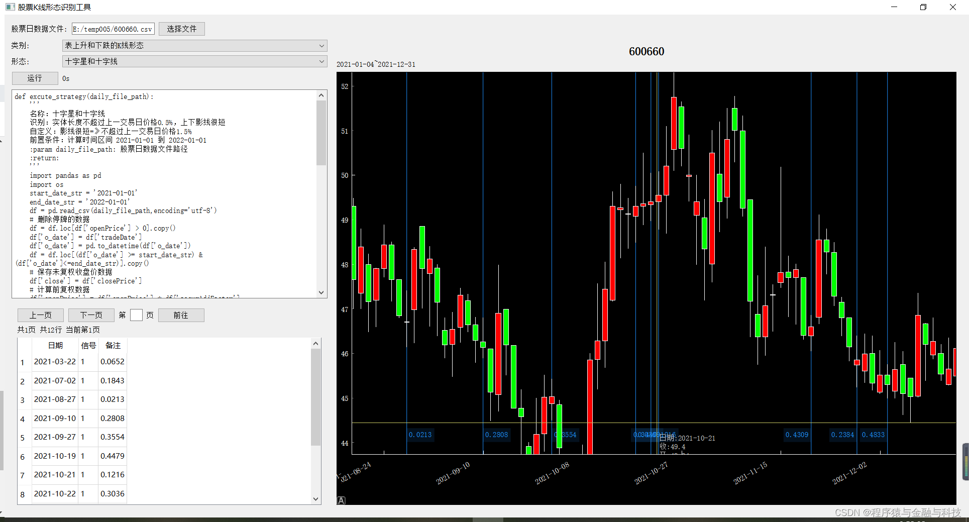Click the 0.3036 remark cell
Image resolution: width=969 pixels, height=522 pixels.
[113, 494]
